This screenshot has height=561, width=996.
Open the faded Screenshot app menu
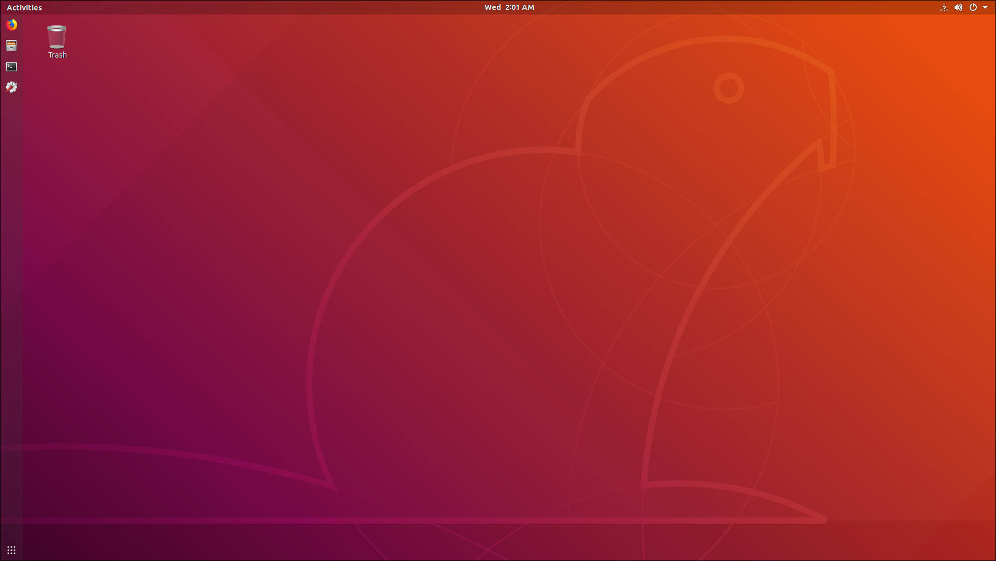(x=83, y=7)
